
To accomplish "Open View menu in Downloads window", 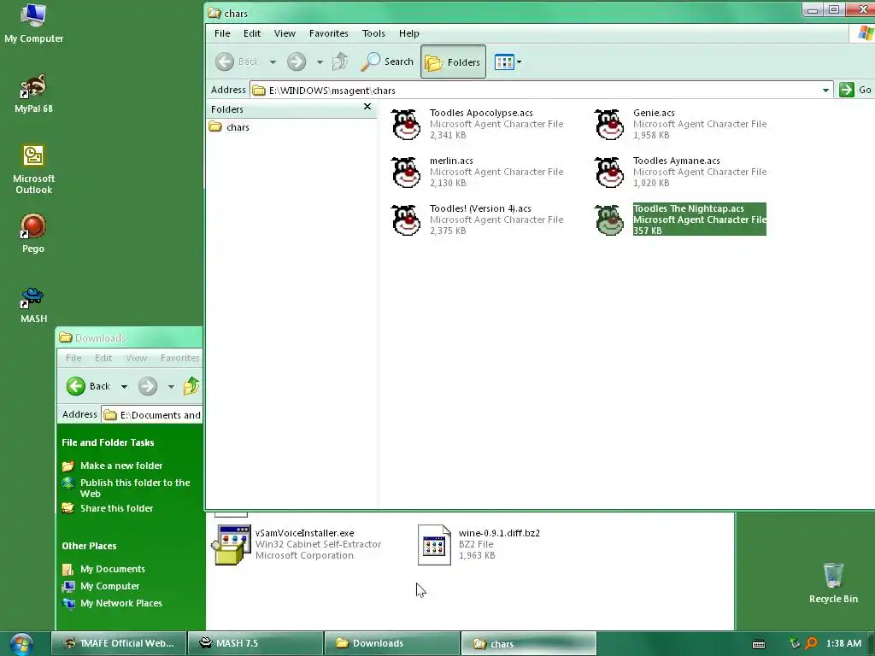I will 136,358.
